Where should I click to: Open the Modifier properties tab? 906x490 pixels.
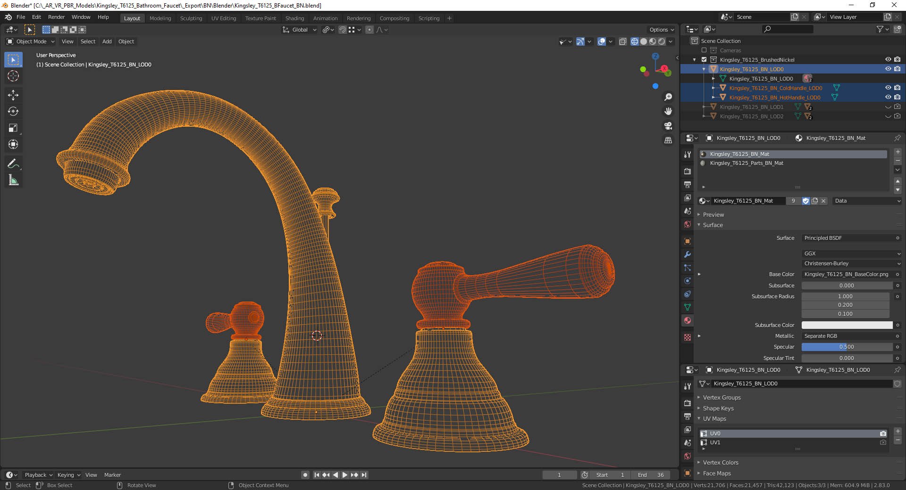tap(688, 254)
